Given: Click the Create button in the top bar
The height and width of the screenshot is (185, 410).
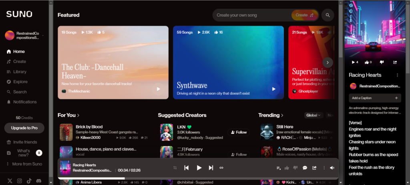Looking at the screenshot, I should (305, 15).
